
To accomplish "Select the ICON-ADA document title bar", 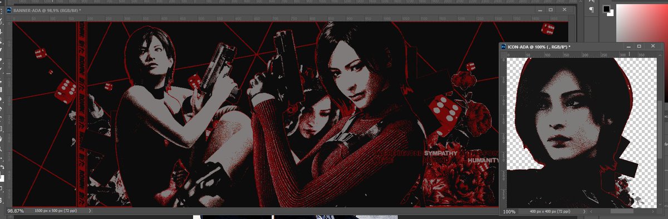I will (x=582, y=46).
